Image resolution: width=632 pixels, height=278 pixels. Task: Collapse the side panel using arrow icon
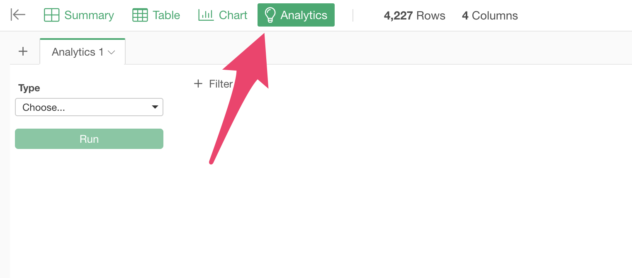18,15
